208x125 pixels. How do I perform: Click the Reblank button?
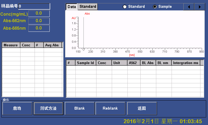(x=110, y=108)
